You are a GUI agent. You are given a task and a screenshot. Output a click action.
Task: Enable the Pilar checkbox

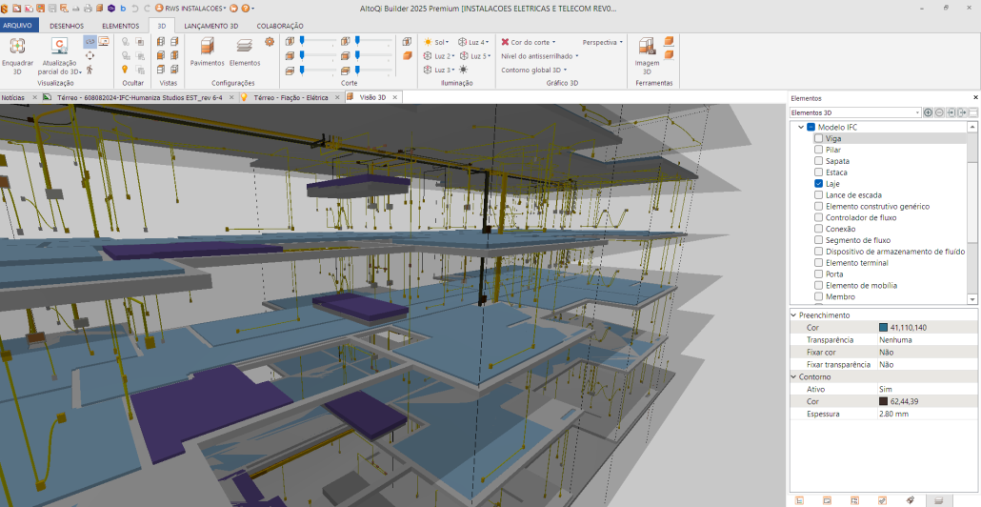pyautogui.click(x=818, y=150)
